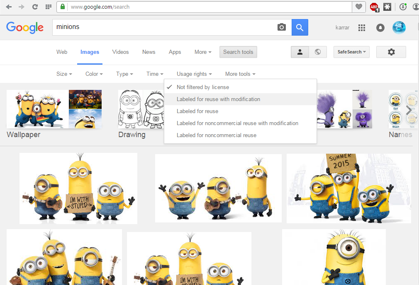Open the Summer 2015 minions image
The width and height of the screenshot is (419, 285).
349,188
